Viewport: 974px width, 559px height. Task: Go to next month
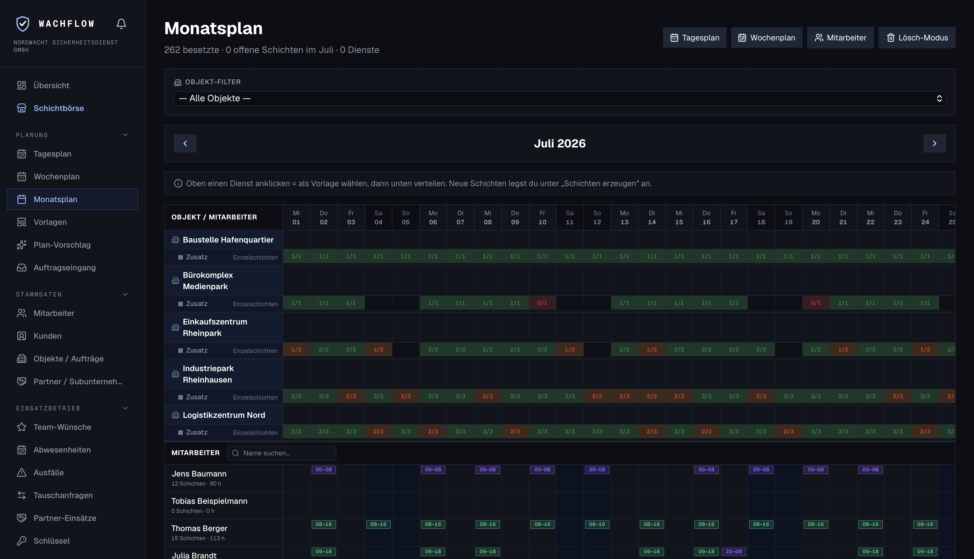(934, 143)
